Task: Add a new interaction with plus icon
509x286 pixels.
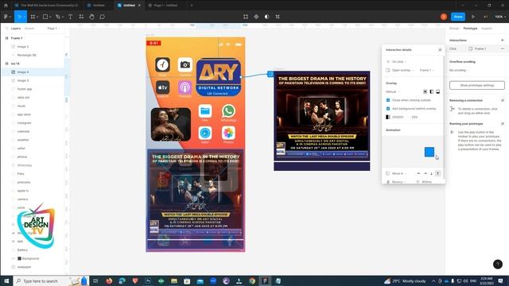Action: coord(503,41)
